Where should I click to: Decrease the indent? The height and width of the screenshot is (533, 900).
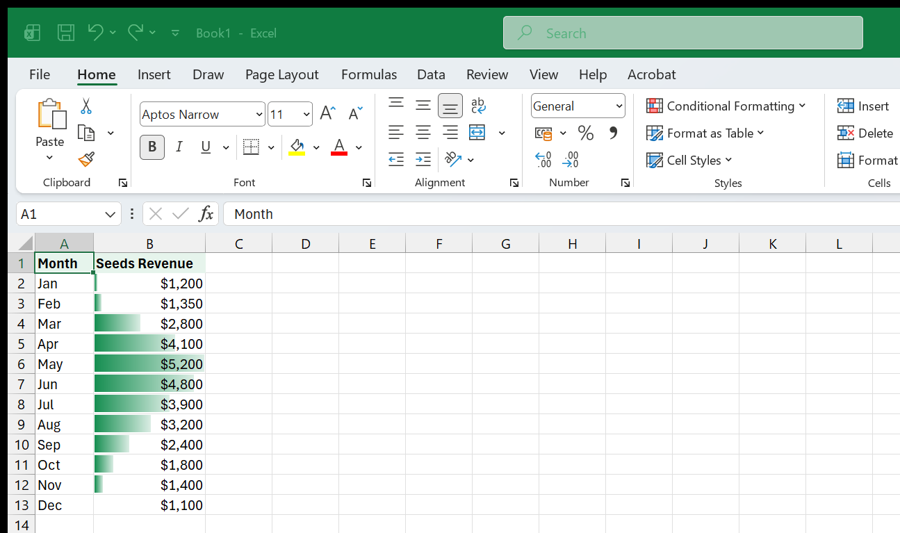396,160
